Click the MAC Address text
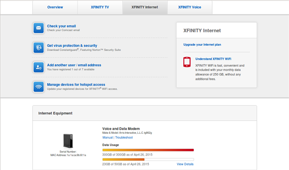289x170 pixels. 68,155
